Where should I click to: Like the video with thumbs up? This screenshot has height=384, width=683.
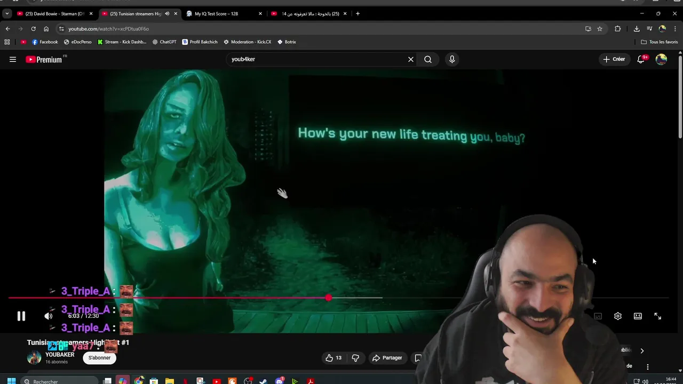coord(333,358)
